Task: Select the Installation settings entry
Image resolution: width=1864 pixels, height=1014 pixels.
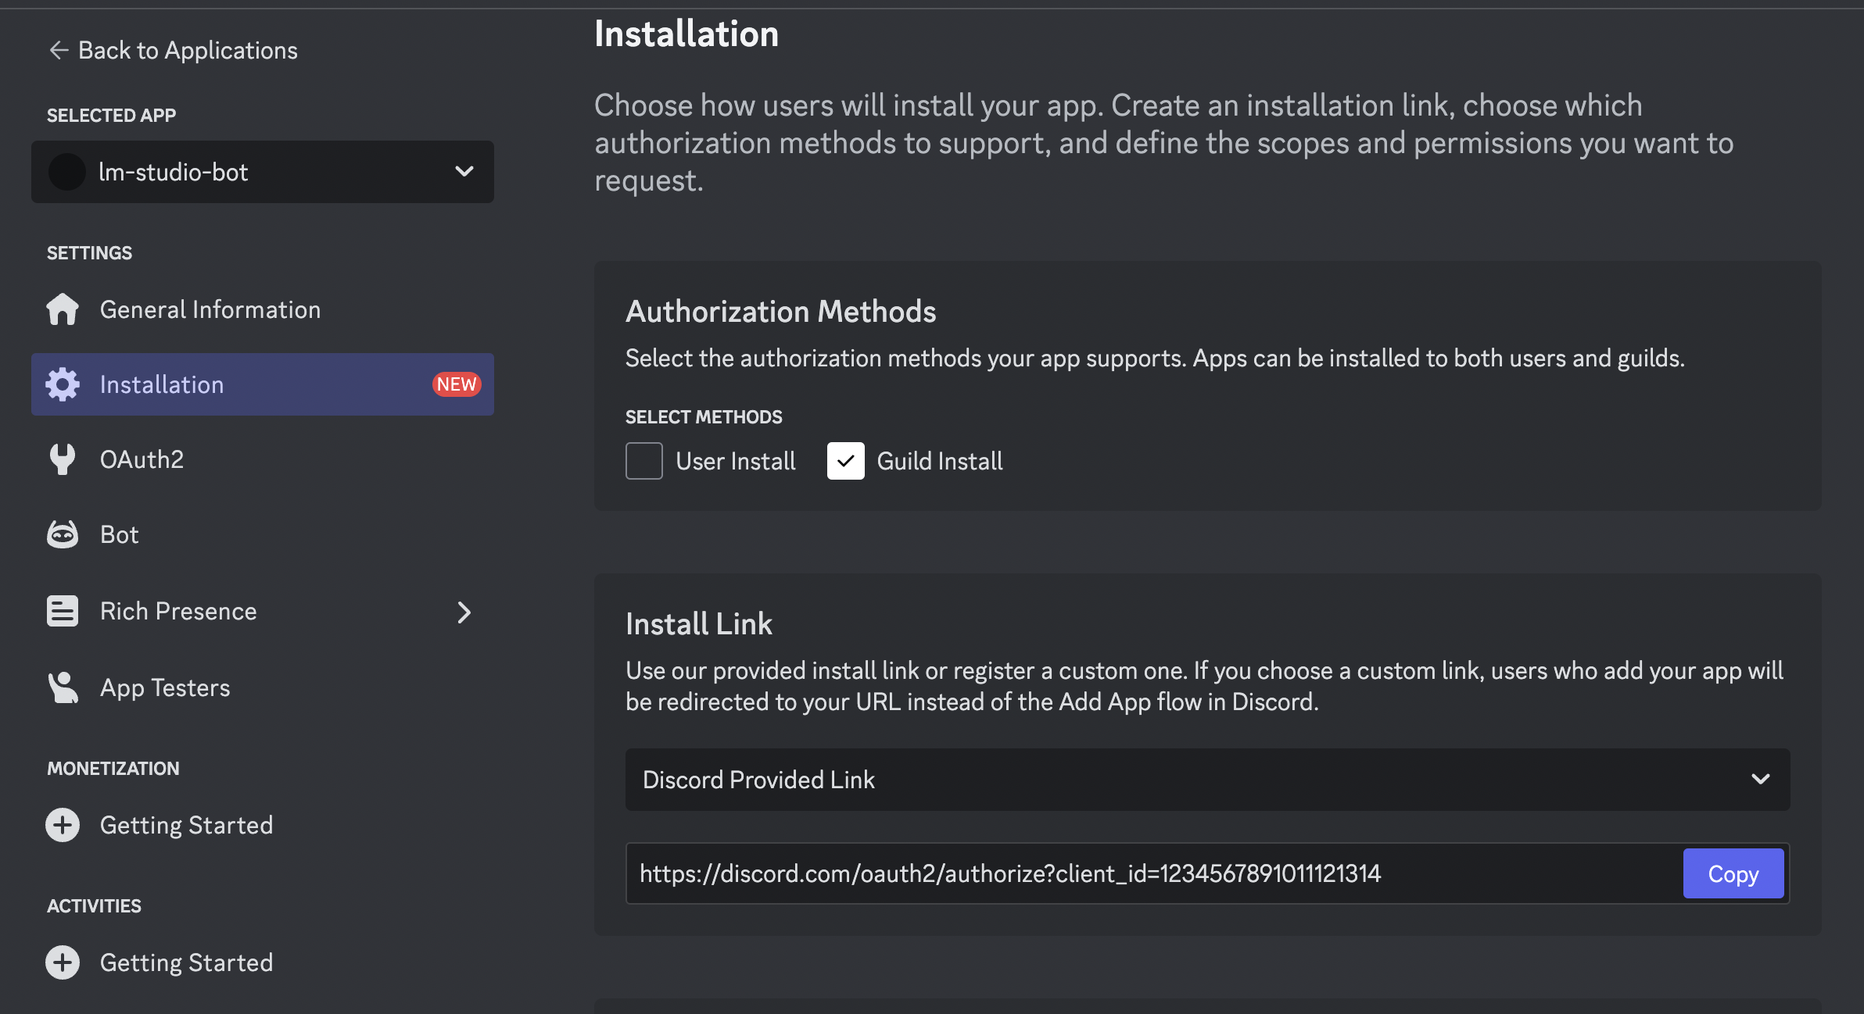Action: 161,384
